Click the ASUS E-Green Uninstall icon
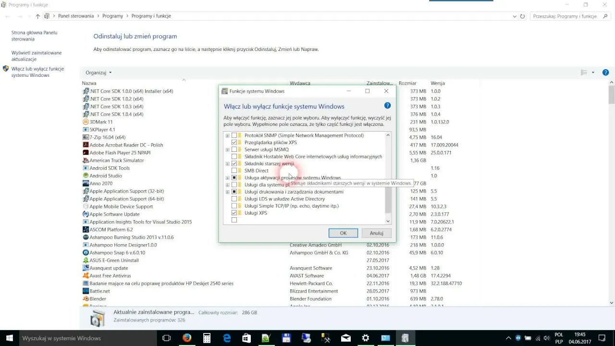Image resolution: width=615 pixels, height=346 pixels. click(x=86, y=260)
